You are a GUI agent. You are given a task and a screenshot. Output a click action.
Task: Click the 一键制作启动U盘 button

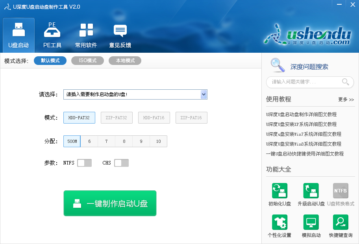tap(110, 203)
